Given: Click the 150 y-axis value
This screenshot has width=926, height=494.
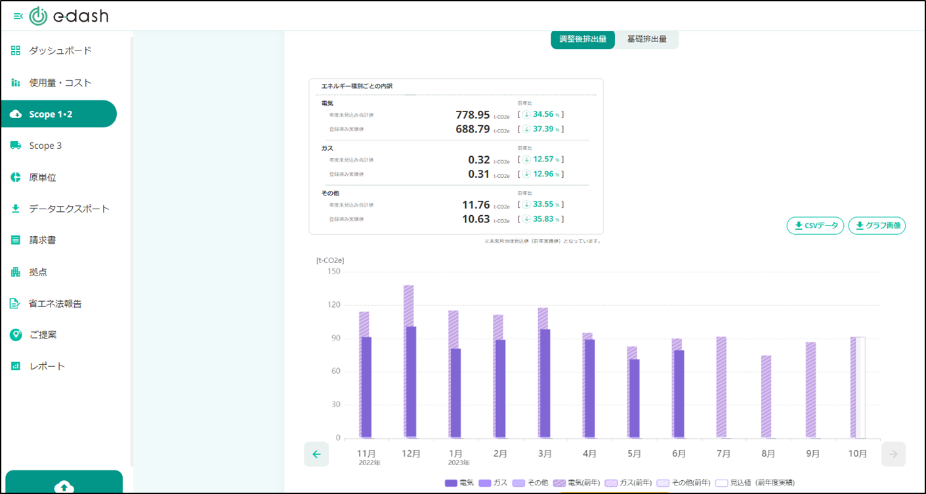Looking at the screenshot, I should pos(333,272).
